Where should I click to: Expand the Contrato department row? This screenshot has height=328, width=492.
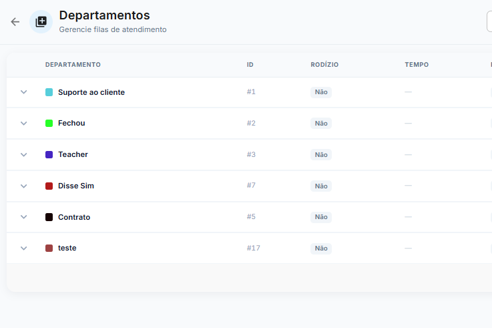coord(24,217)
